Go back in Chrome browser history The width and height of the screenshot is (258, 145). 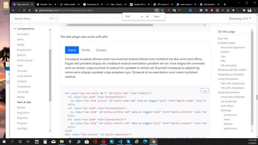point(13,10)
